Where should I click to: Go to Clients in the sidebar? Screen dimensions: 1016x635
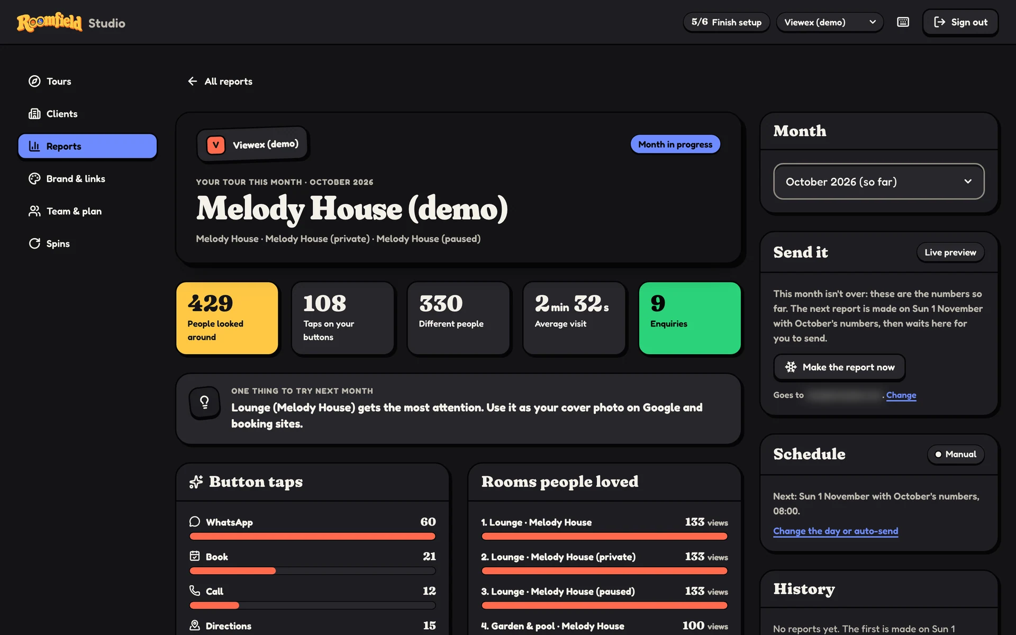[87, 114]
